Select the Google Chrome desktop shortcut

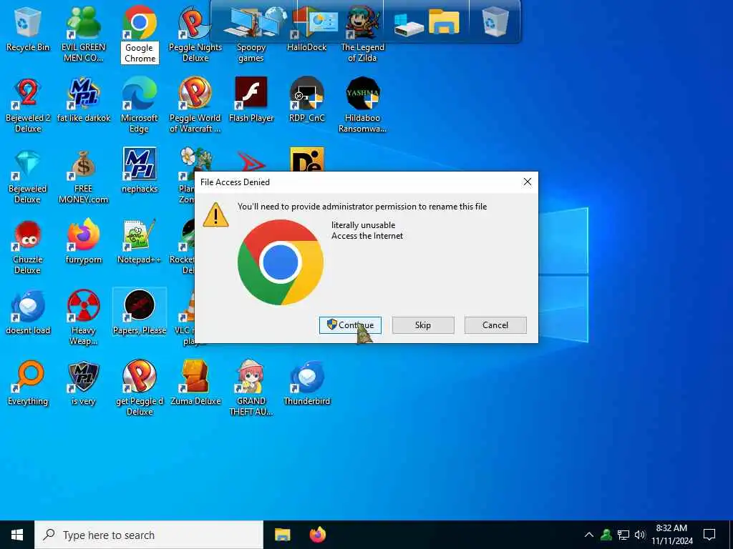click(x=140, y=34)
